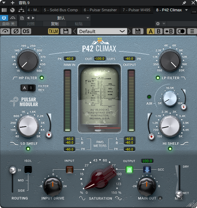This screenshot has width=197, height=208.
Task: Expand the 默认 preset dropdown
Action: [x=63, y=18]
